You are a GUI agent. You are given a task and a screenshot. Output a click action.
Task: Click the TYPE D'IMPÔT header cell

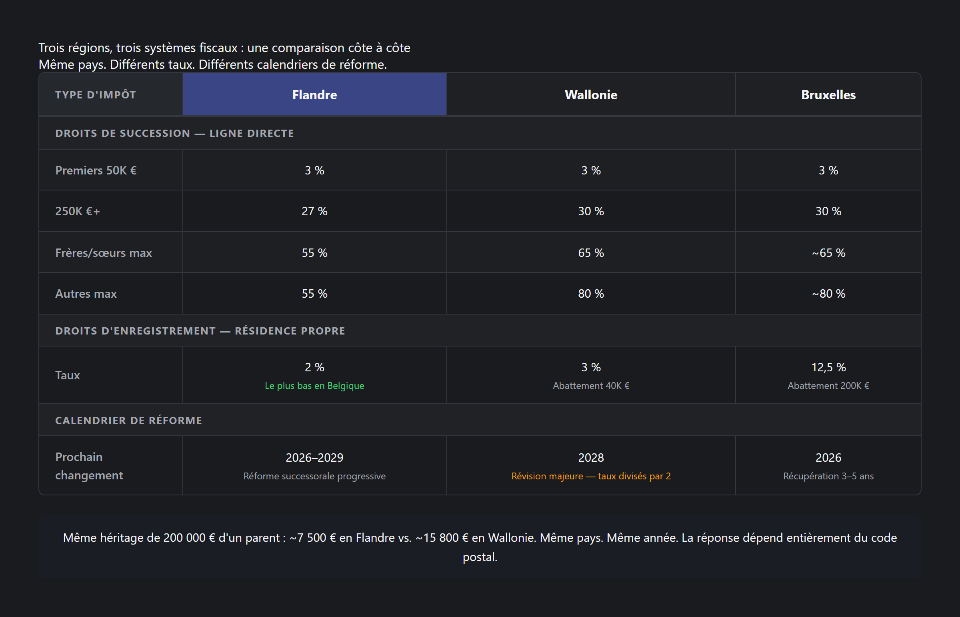96,95
